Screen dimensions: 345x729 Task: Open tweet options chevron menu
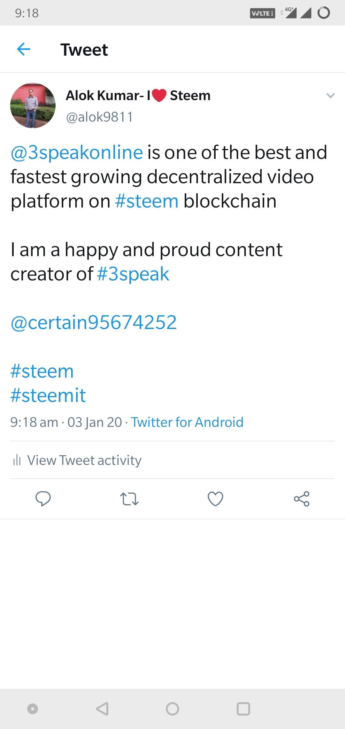coord(330,95)
